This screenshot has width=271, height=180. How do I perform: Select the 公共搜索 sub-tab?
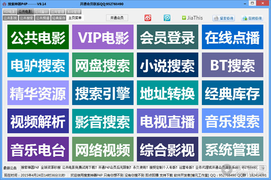click(x=27, y=18)
